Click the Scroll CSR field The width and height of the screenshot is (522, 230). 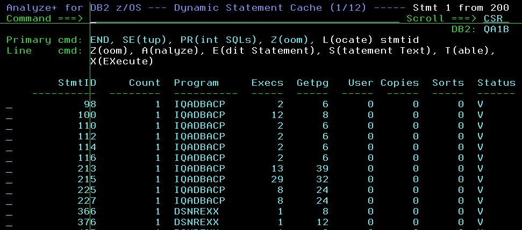pos(496,19)
